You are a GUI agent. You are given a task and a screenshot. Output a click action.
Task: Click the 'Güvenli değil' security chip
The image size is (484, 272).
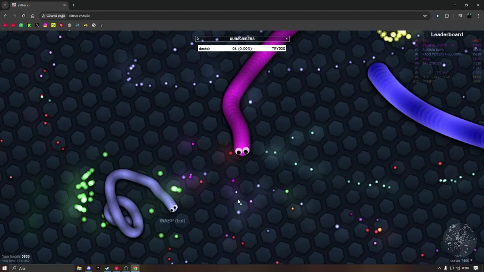point(53,16)
